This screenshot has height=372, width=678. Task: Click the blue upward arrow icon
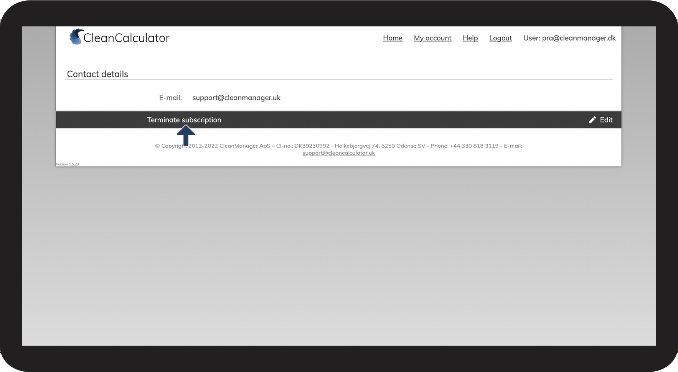tap(186, 136)
